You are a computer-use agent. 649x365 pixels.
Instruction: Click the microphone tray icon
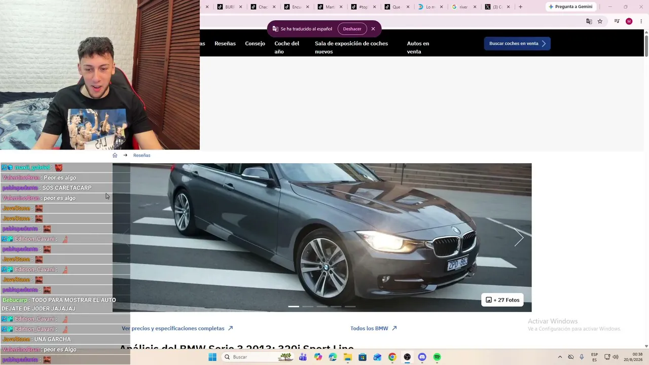point(582,357)
